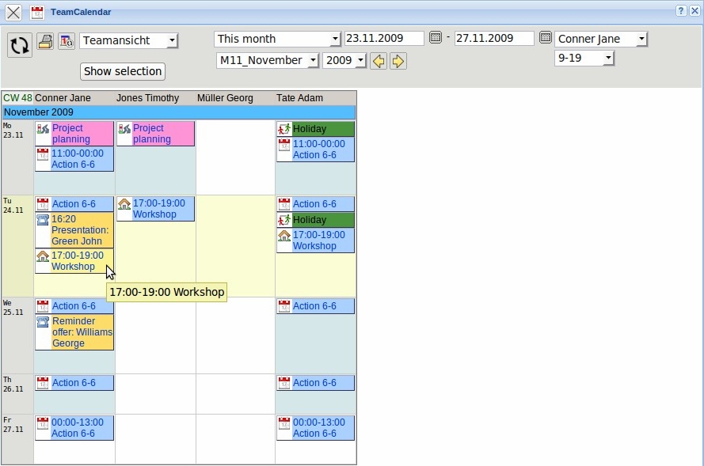
Task: Click the start date field 23.11.2009
Action: coord(384,38)
